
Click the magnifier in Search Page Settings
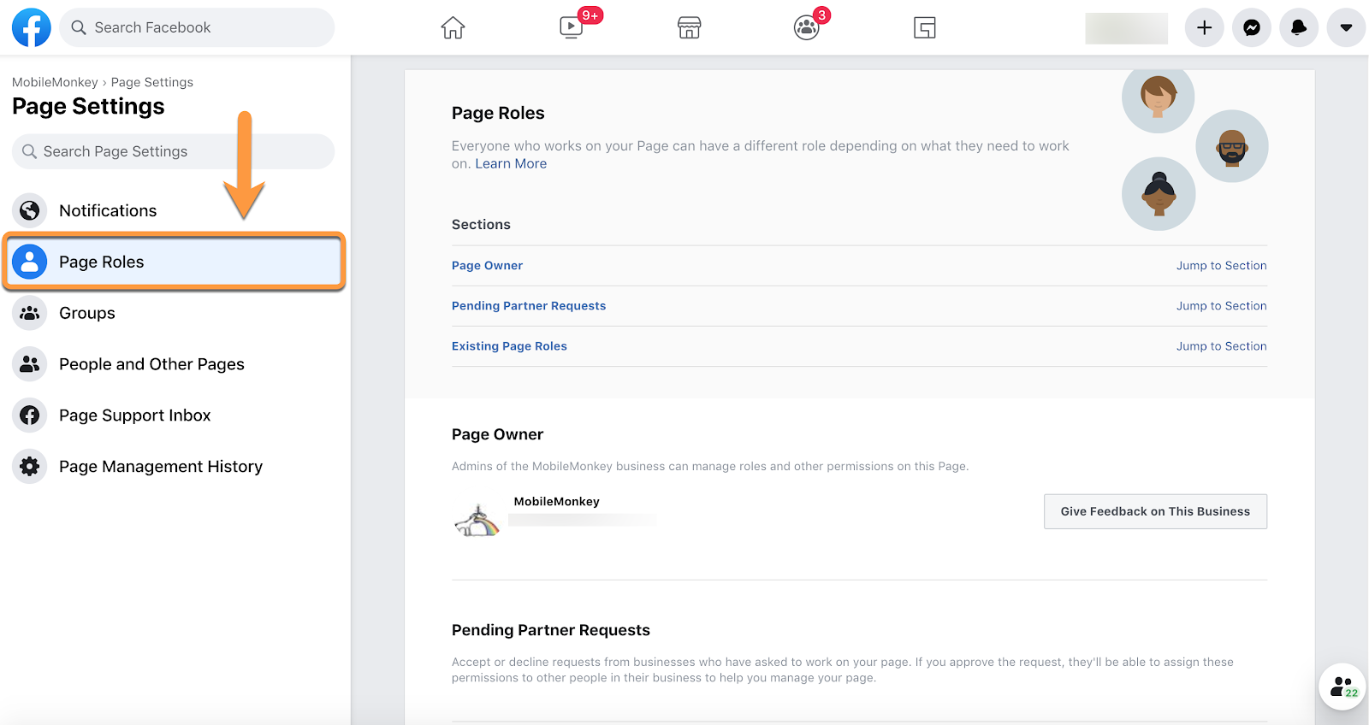[29, 151]
